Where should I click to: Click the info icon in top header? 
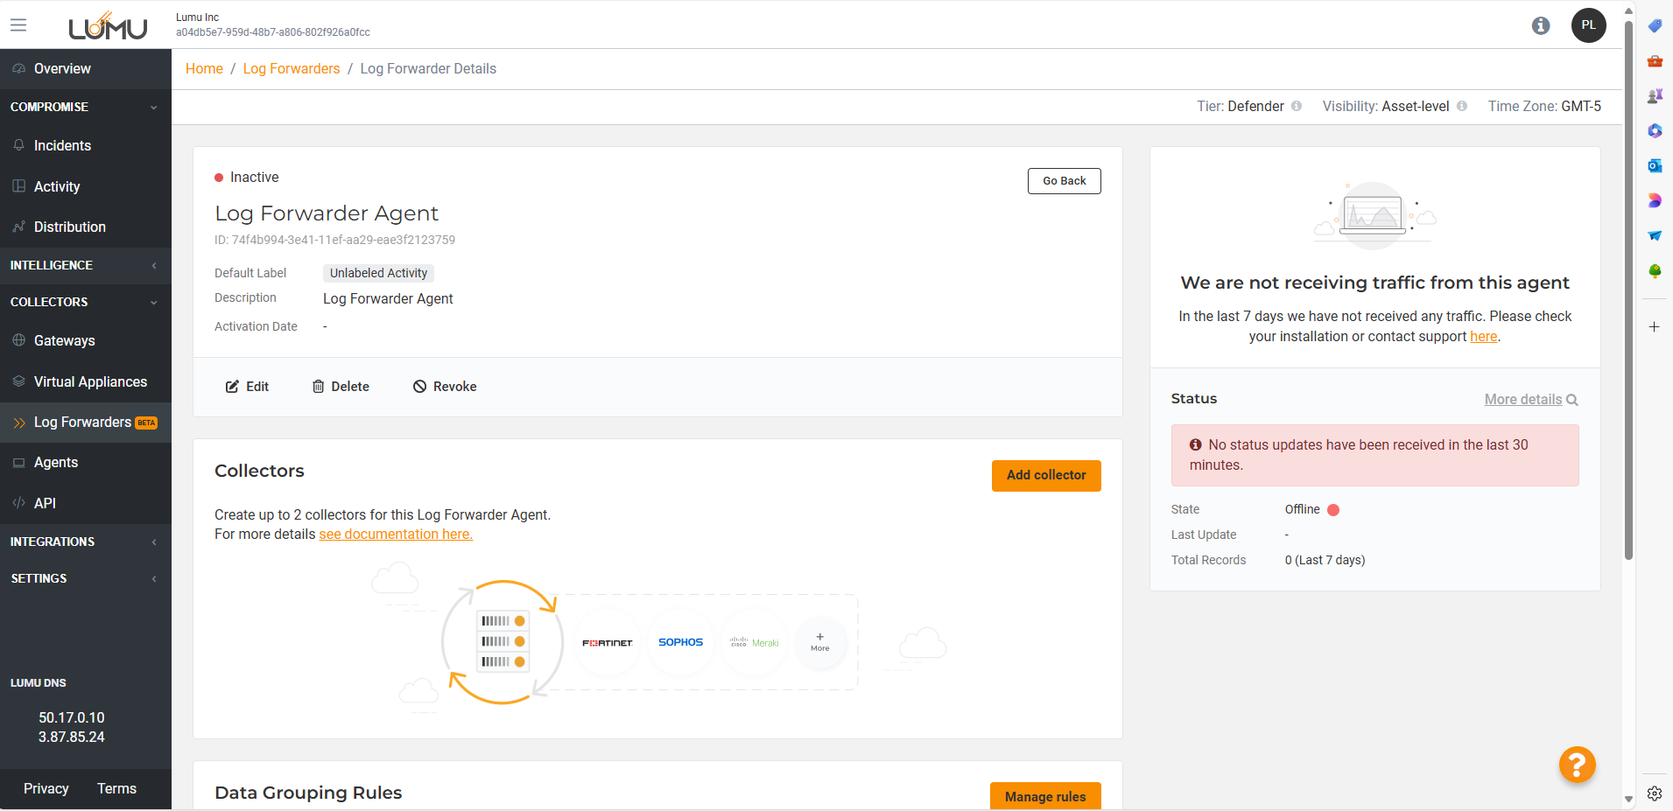click(1541, 25)
